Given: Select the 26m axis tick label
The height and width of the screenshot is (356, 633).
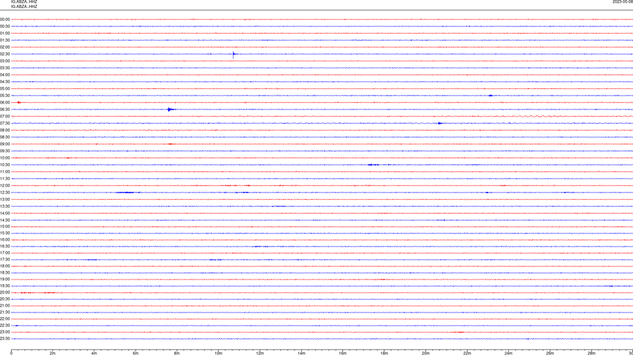Looking at the screenshot, I should point(550,353).
